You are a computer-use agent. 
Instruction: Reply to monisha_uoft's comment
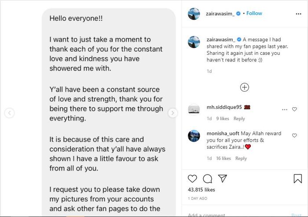[x=241, y=158]
